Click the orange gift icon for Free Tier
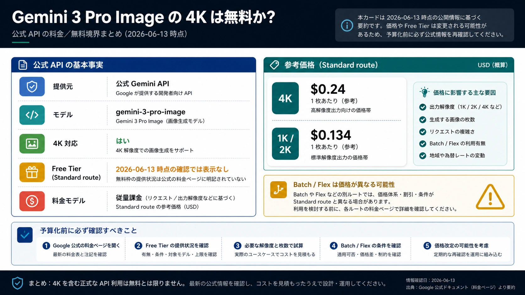Screen dimensions: 525x295 pos(32,172)
